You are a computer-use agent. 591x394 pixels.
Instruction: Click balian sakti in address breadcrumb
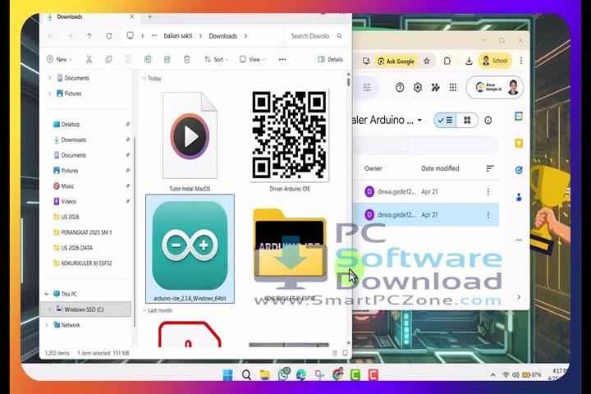178,36
